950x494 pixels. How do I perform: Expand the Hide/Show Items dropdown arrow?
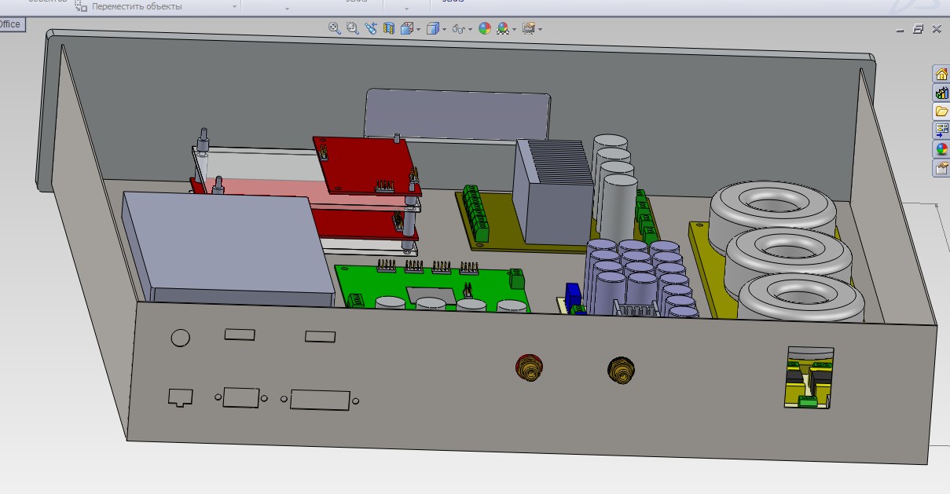[470, 30]
